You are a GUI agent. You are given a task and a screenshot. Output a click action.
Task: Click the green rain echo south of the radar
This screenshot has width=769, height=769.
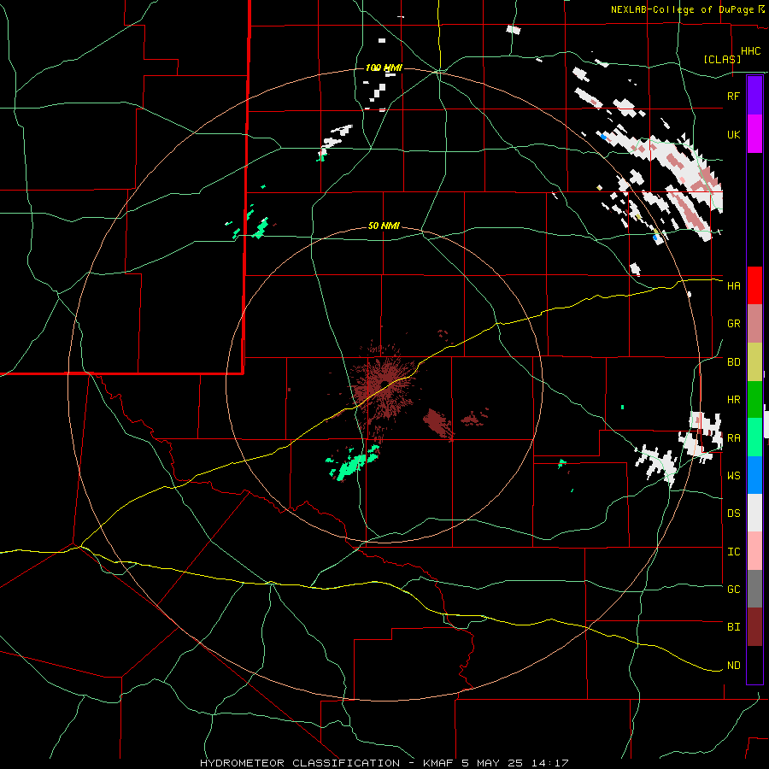[354, 463]
